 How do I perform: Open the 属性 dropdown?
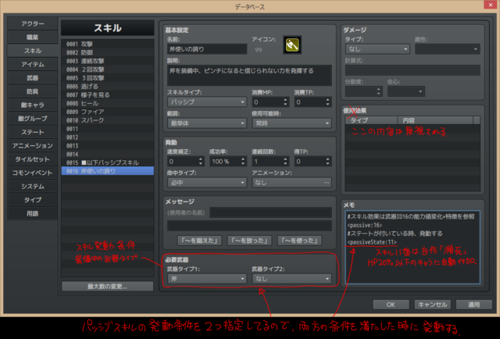pos(448,49)
